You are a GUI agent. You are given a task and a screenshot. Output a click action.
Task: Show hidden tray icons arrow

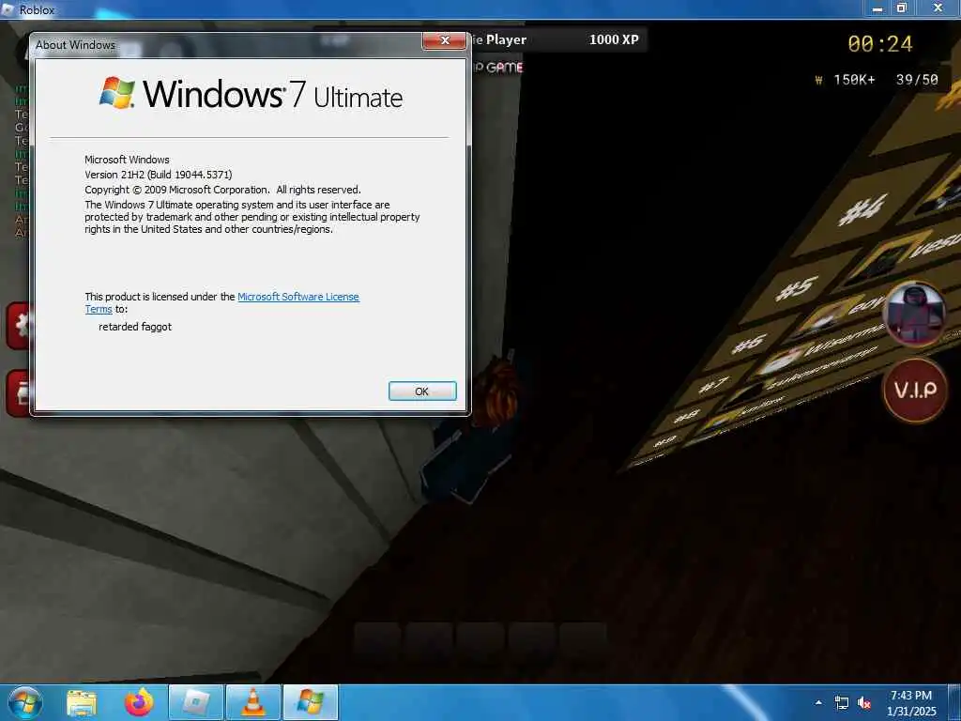point(818,702)
